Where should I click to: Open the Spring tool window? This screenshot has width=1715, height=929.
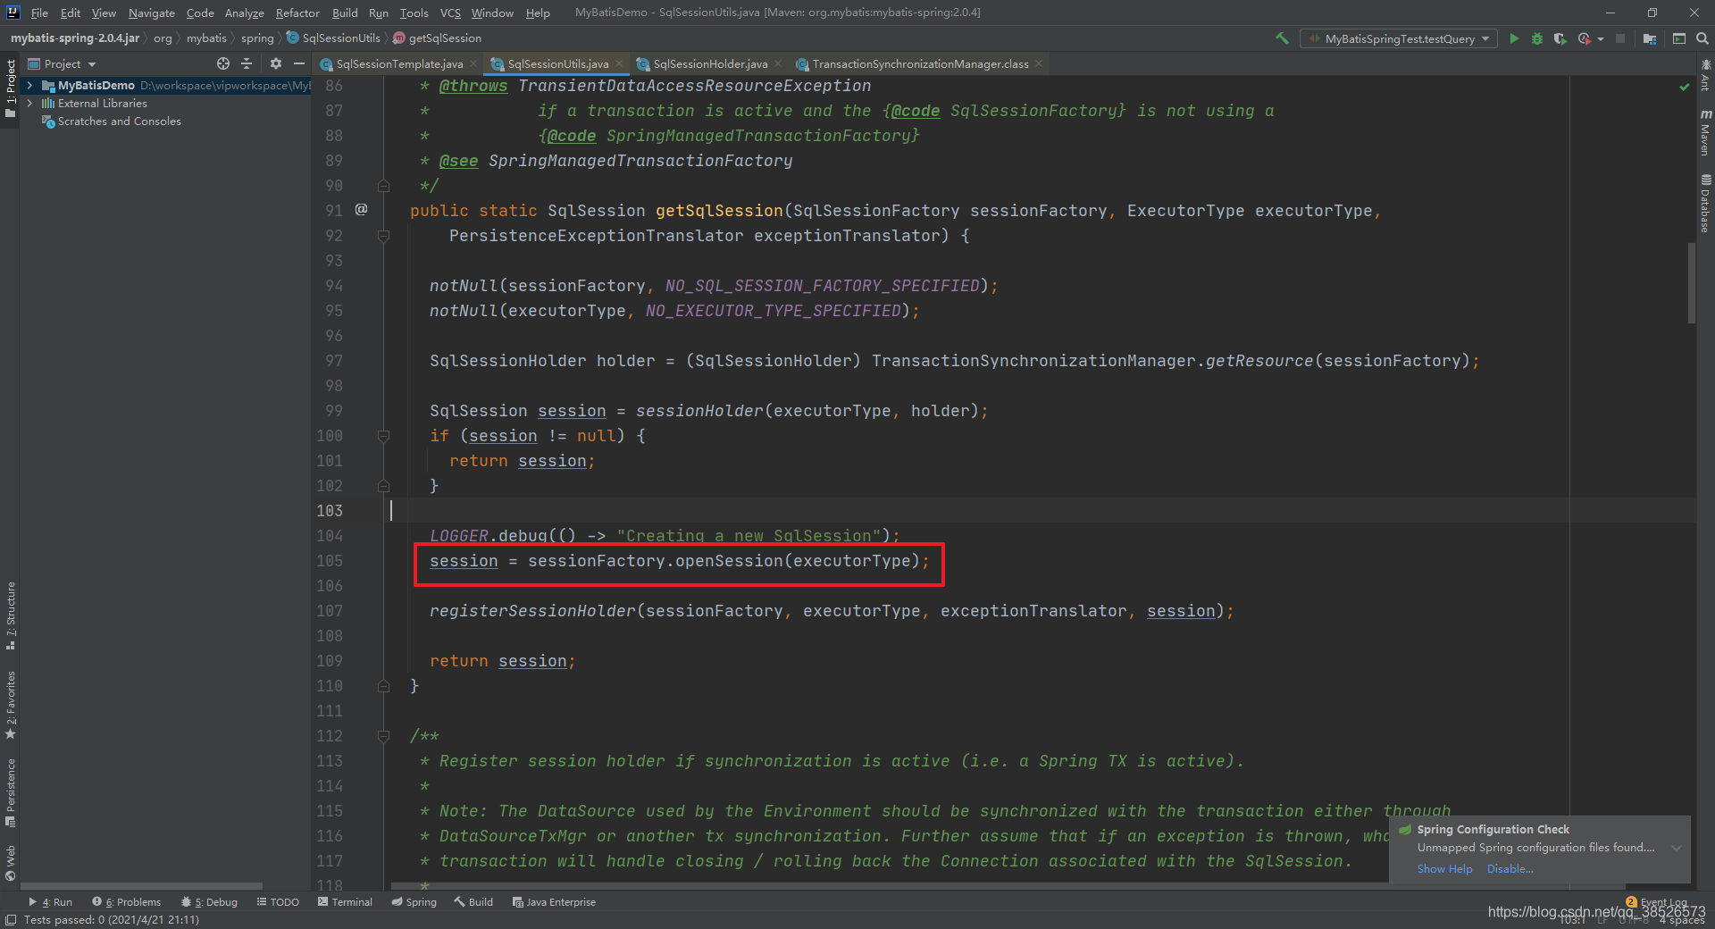click(x=414, y=902)
